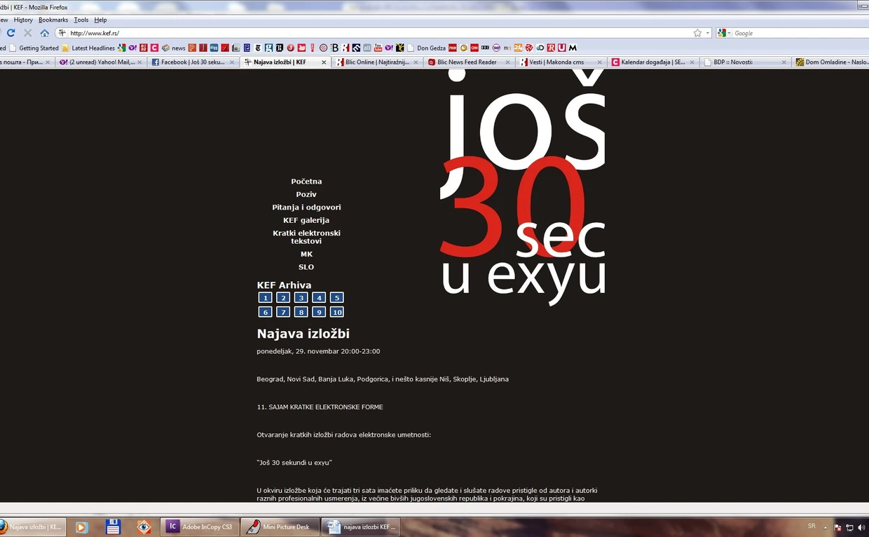
Task: Click the floppy disk icon in taskbar
Action: click(113, 526)
